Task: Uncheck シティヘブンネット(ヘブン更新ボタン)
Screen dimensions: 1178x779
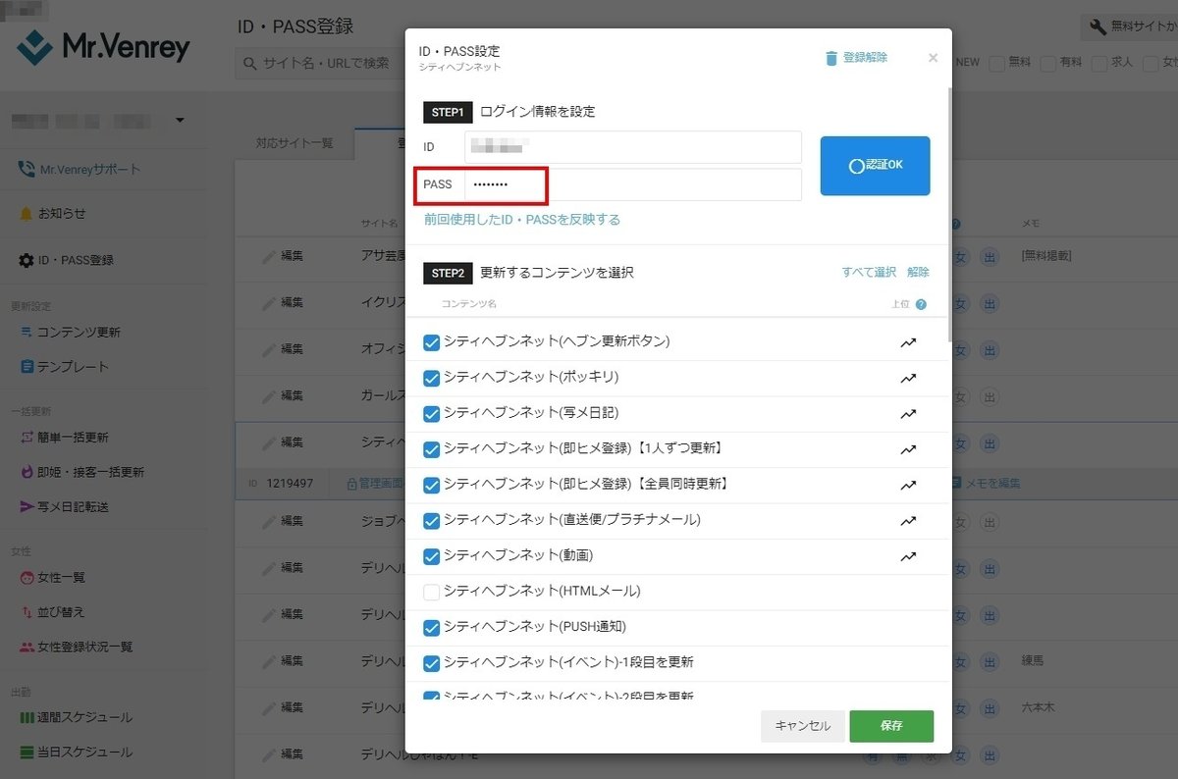Action: (431, 342)
